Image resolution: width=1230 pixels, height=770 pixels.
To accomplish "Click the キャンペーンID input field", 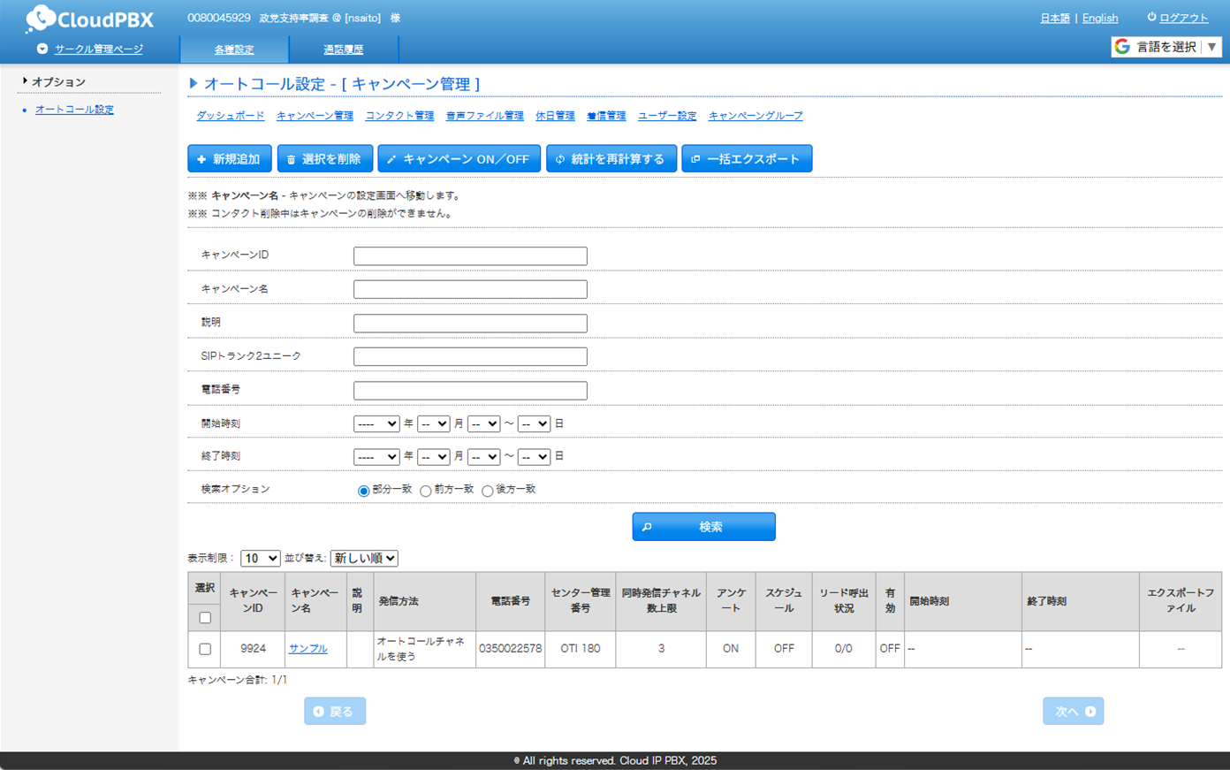I will [470, 256].
